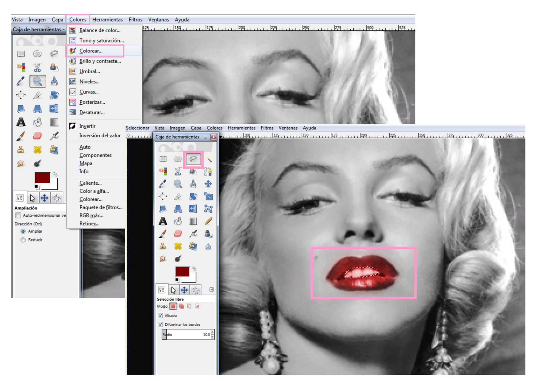Select Zoom magnifier in front toolbox

click(178, 184)
